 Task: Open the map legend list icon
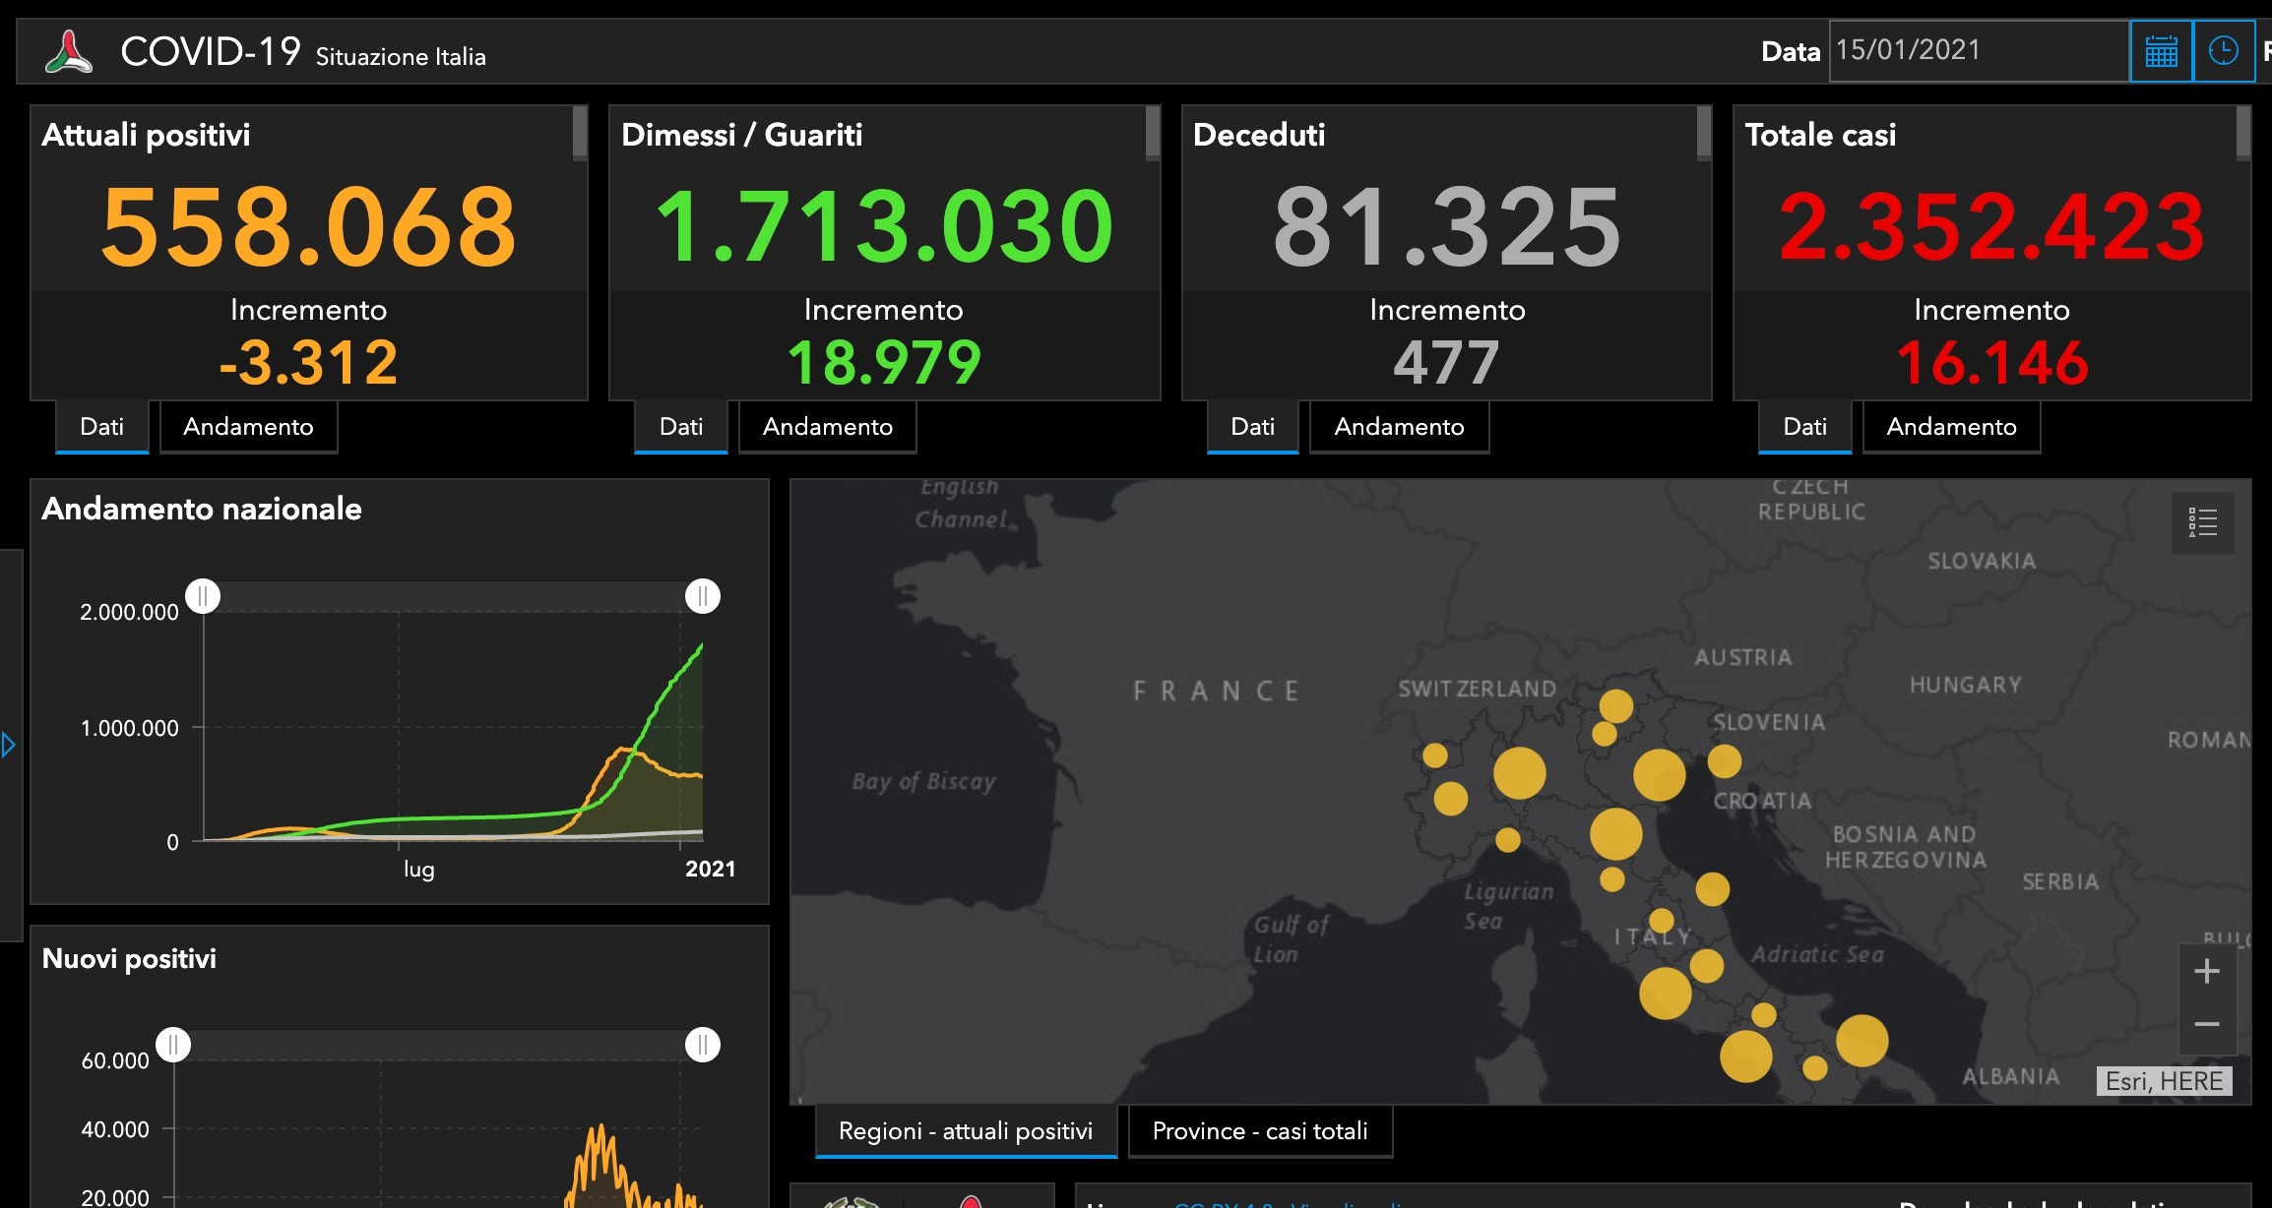click(2203, 522)
